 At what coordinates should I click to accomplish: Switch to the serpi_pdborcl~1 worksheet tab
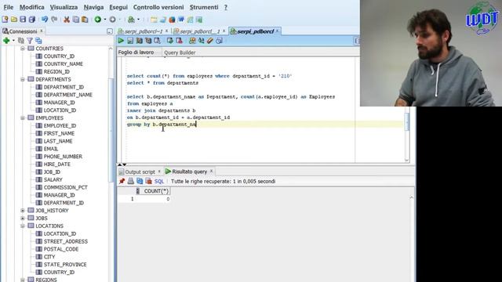tap(144, 31)
